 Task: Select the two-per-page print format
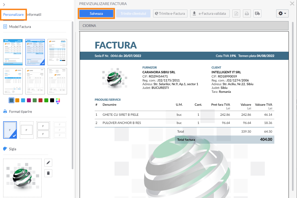click(43, 130)
